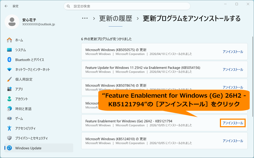Click the Gaming controller icon

pyautogui.click(x=9, y=119)
